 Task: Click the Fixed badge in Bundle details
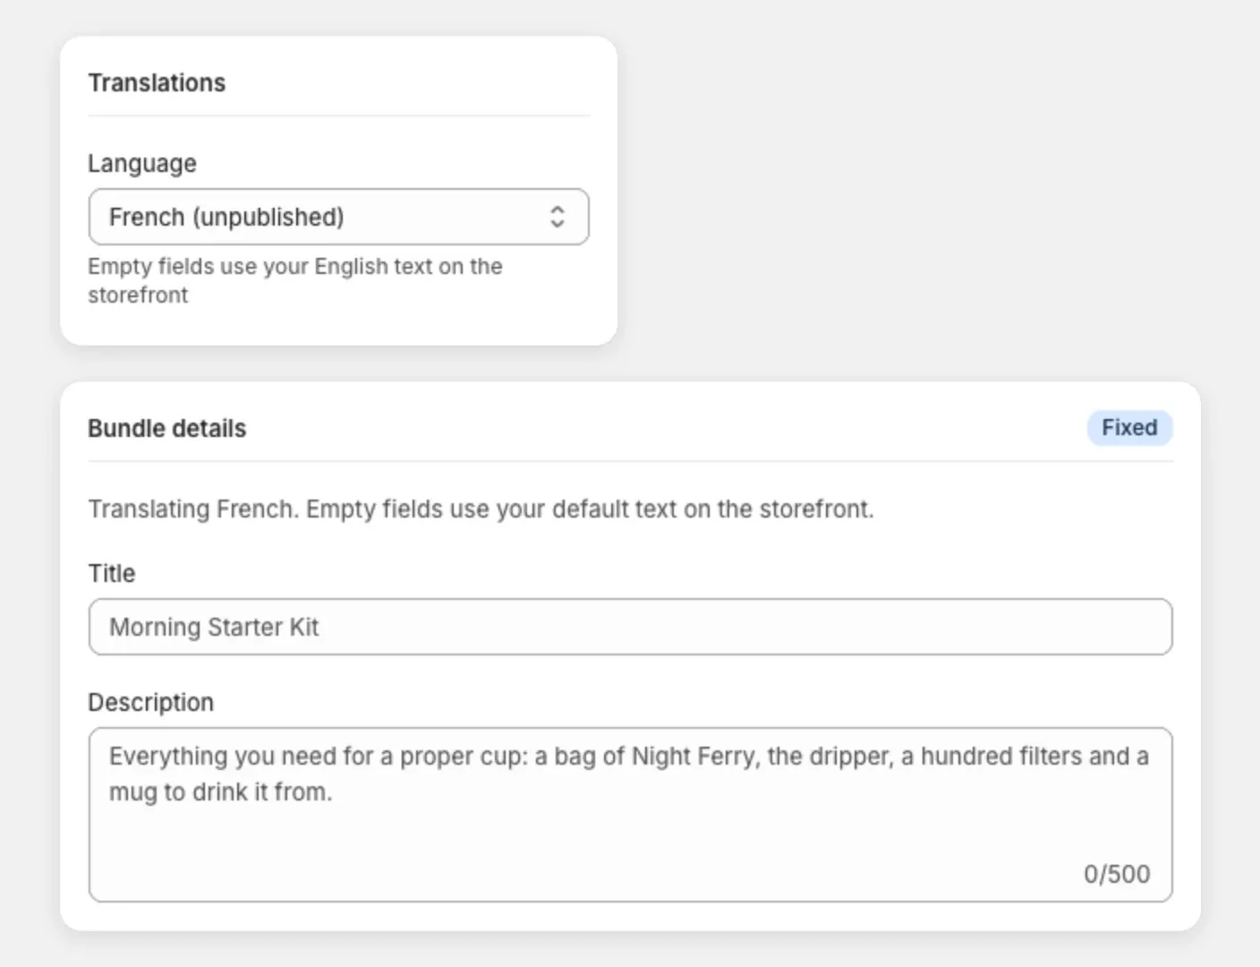[1129, 428]
